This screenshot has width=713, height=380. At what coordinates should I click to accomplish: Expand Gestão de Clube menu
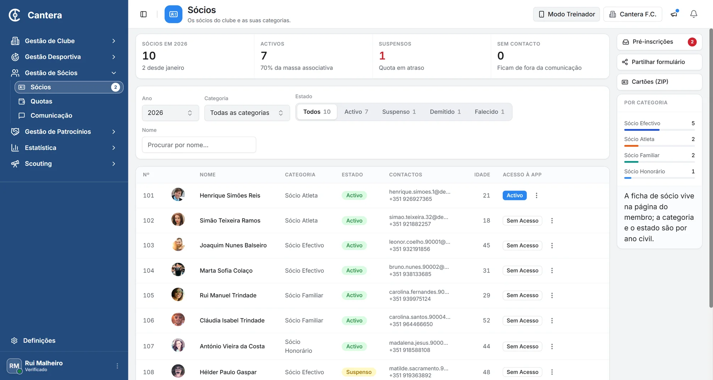coord(64,41)
